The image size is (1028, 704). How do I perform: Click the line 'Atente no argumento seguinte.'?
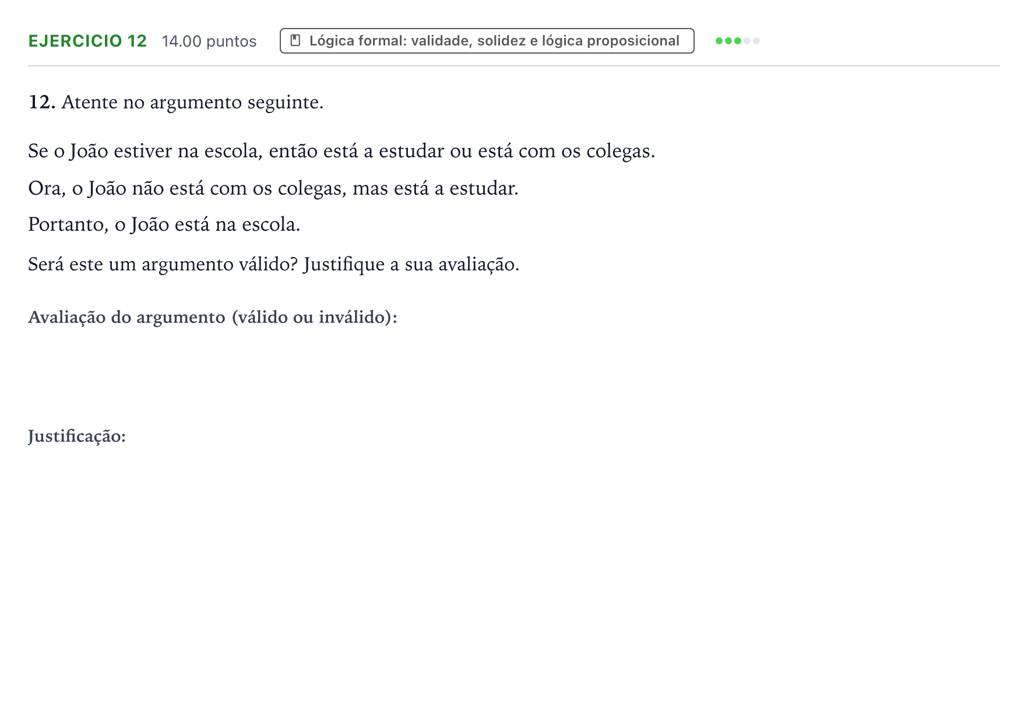click(x=192, y=102)
